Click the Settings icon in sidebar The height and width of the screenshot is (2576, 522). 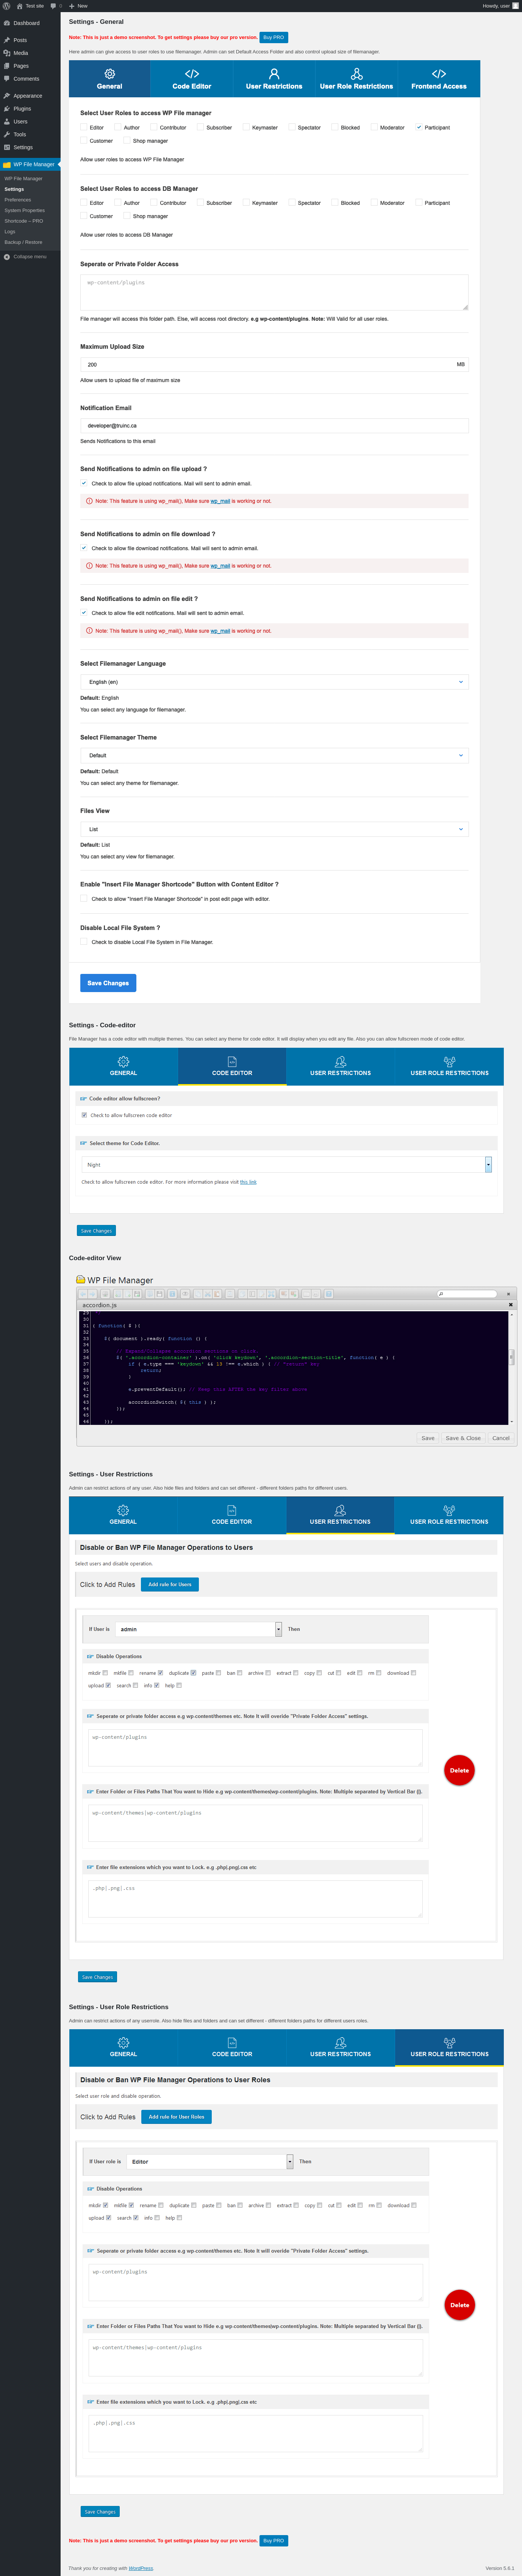tap(7, 147)
